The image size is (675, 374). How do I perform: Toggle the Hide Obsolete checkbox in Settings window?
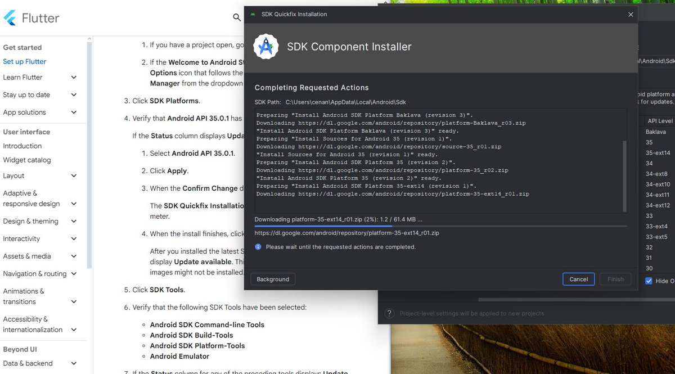click(x=649, y=281)
